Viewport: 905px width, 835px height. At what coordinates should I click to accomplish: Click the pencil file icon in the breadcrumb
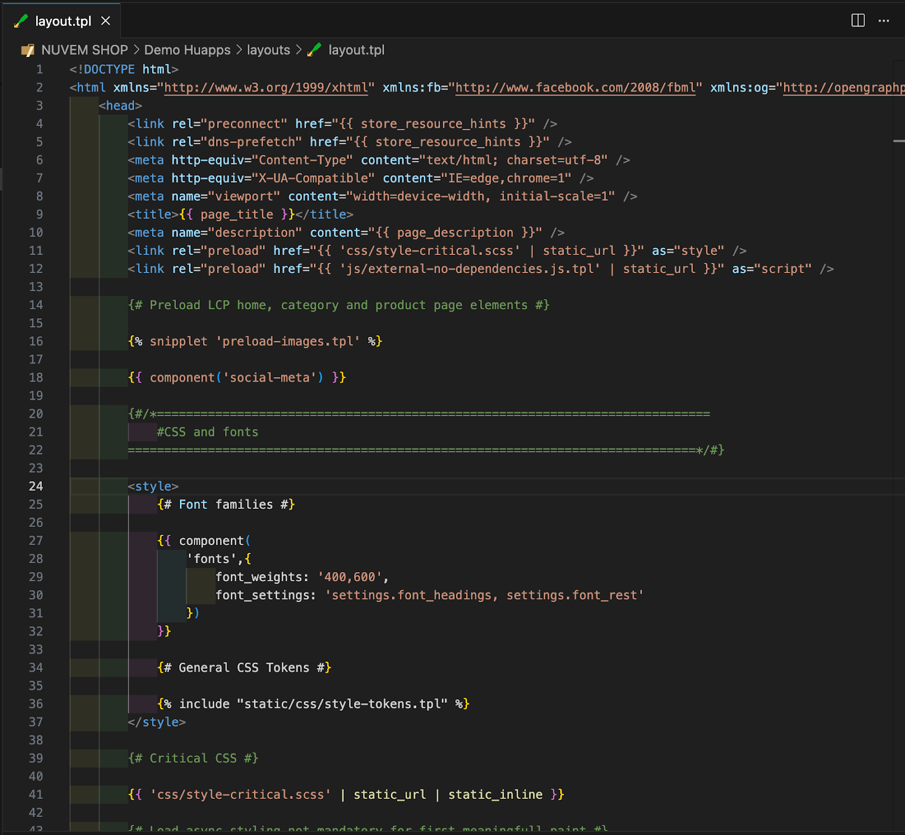click(x=314, y=50)
